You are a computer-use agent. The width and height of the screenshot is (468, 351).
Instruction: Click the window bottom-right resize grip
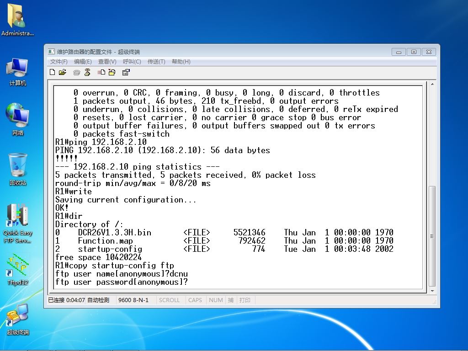pos(435,302)
